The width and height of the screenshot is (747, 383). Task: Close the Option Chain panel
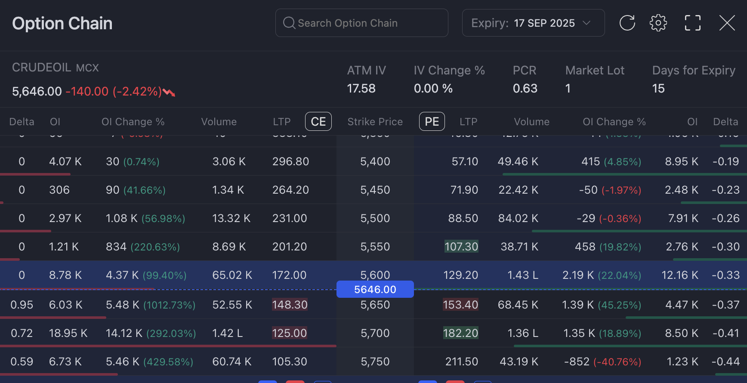click(727, 23)
